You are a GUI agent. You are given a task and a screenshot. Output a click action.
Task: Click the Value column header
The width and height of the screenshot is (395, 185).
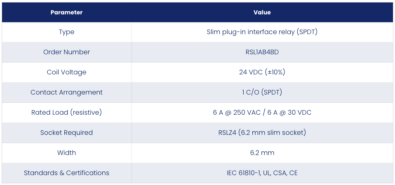pyautogui.click(x=262, y=12)
